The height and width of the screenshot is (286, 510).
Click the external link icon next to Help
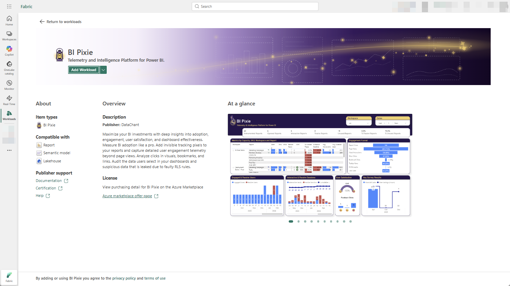click(x=48, y=196)
